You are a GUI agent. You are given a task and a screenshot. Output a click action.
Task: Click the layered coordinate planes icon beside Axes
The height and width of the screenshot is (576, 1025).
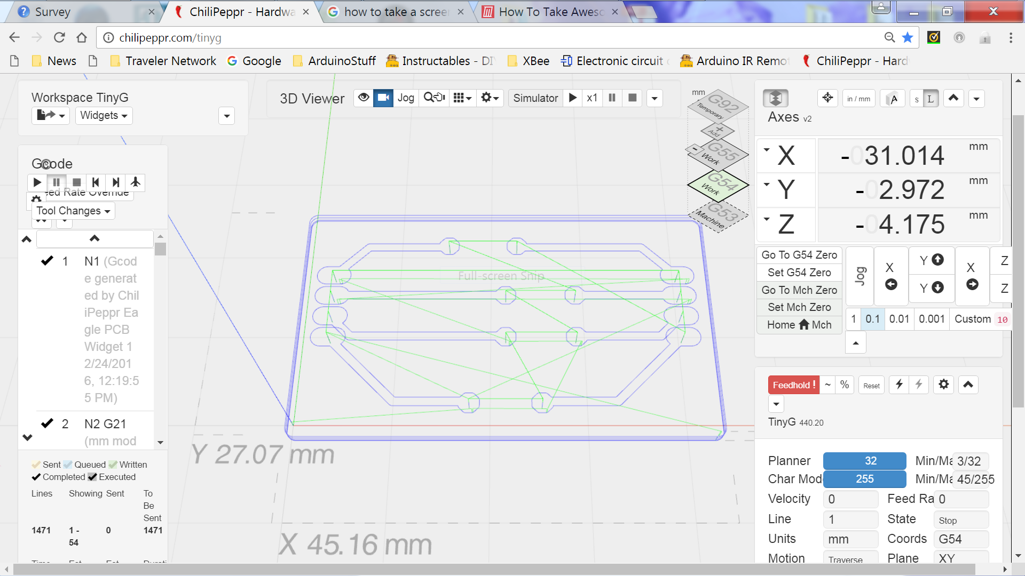coord(776,98)
